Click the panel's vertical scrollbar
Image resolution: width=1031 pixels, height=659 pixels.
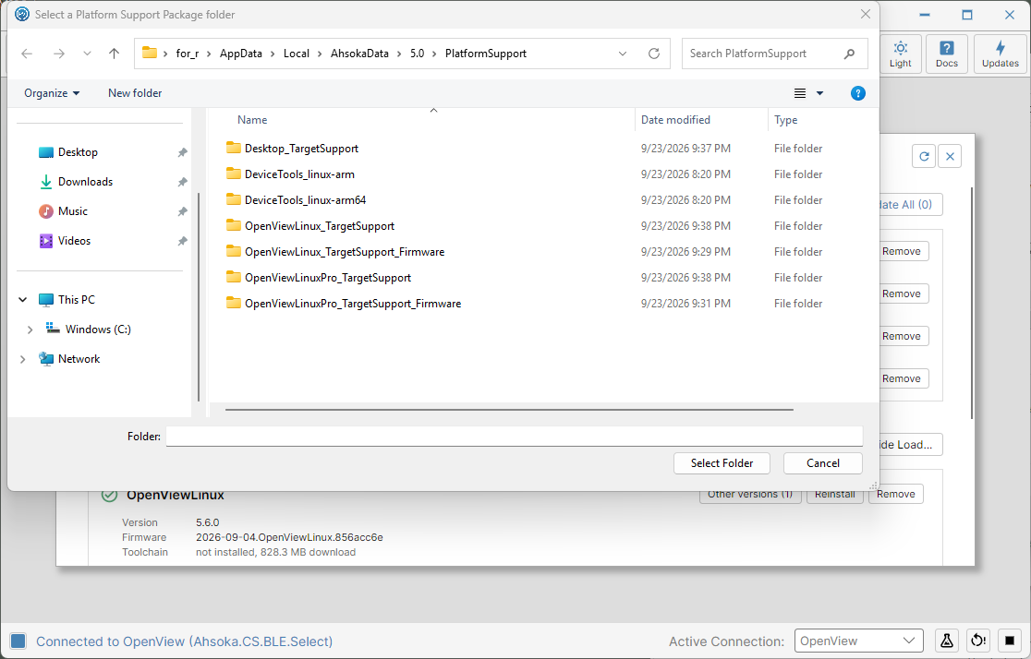pos(971,303)
